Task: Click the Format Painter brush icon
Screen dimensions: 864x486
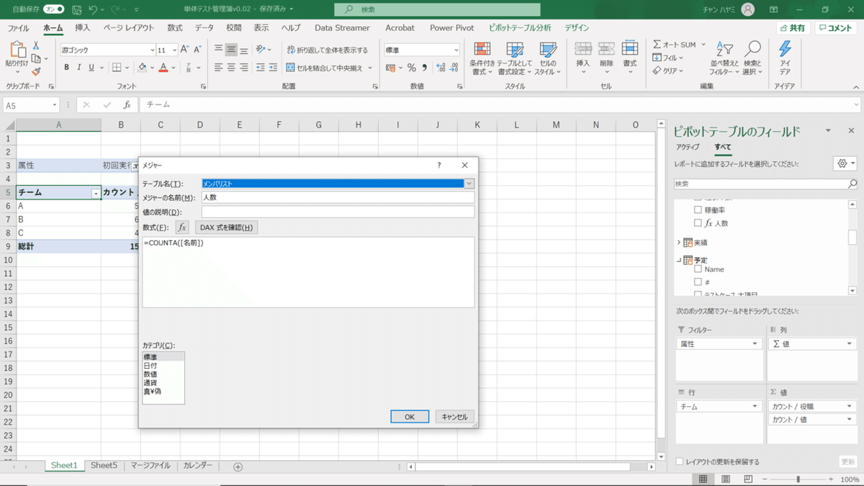Action: click(x=36, y=71)
